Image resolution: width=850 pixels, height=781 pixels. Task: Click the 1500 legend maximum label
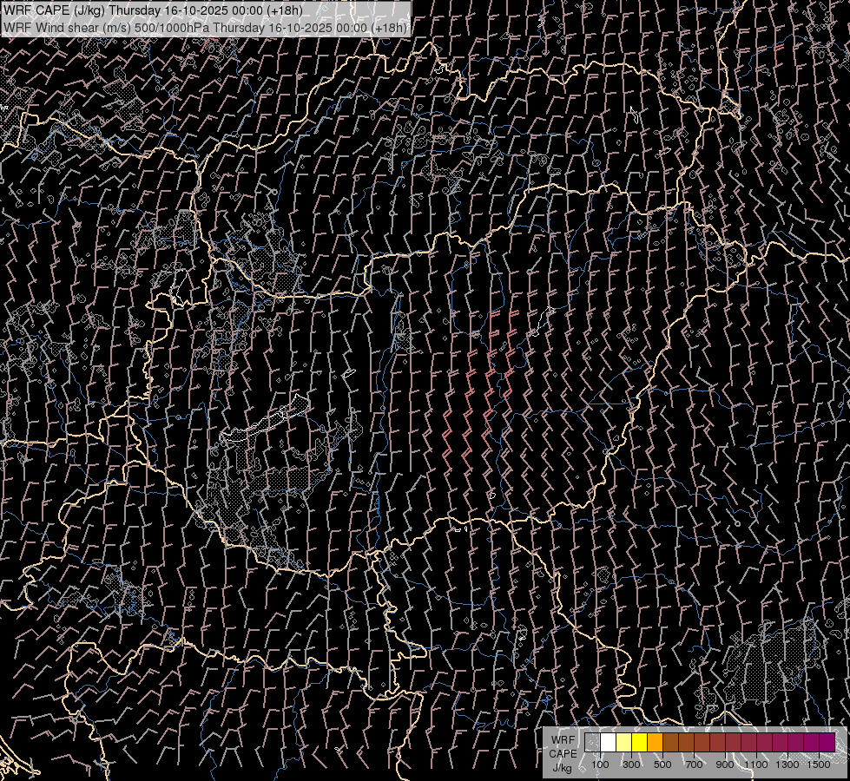(819, 765)
